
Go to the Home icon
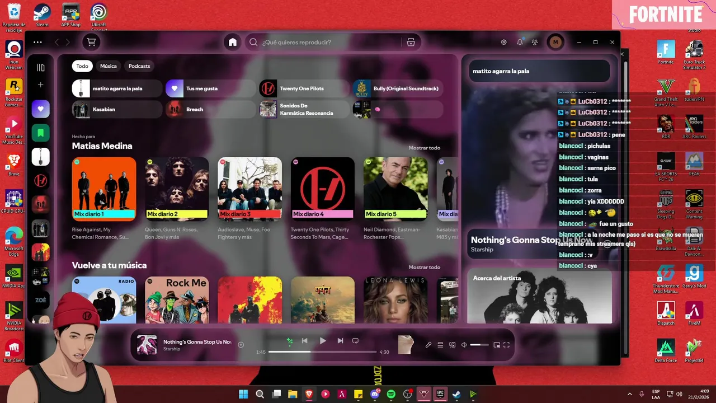(x=233, y=42)
